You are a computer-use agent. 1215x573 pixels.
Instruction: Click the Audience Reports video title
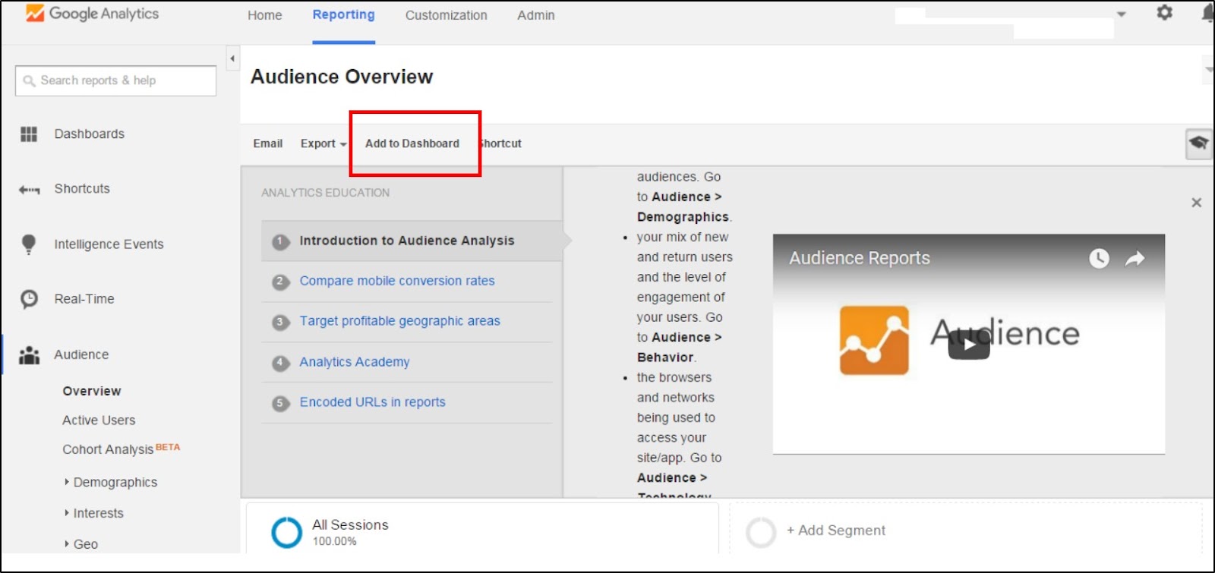[860, 258]
